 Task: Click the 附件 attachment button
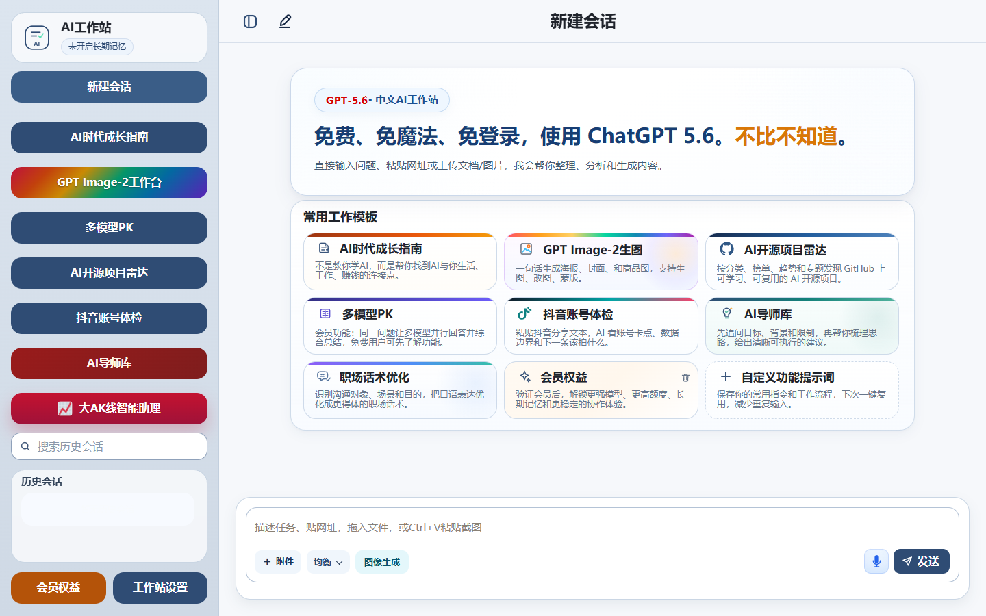[278, 562]
